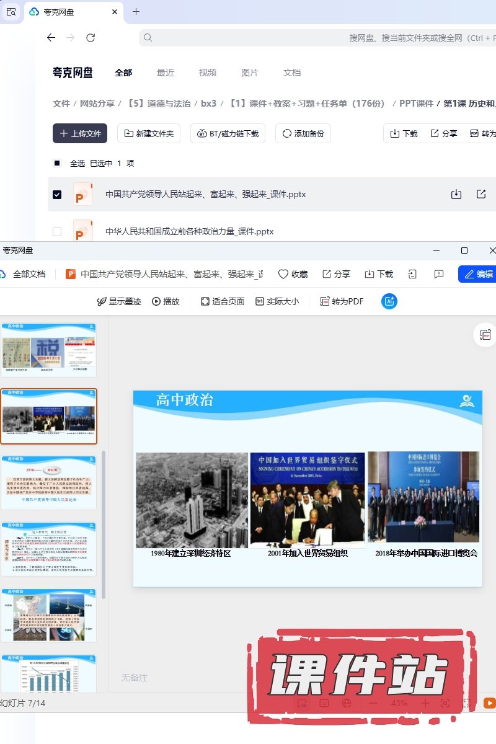Screen dimensions: 496x744
Task: Click the blue 编辑 button
Action: [477, 274]
